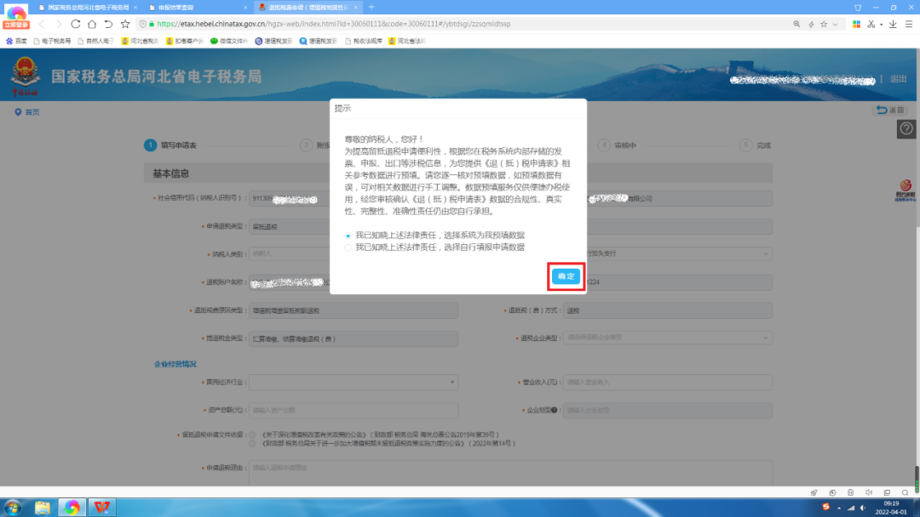Open WPS Office from the taskbar
This screenshot has width=920, height=517.
tap(101, 507)
